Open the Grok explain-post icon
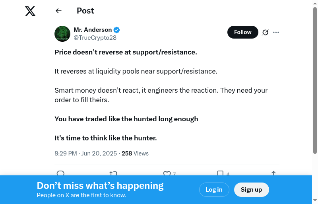Image resolution: width=318 pixels, height=204 pixels. (266, 32)
